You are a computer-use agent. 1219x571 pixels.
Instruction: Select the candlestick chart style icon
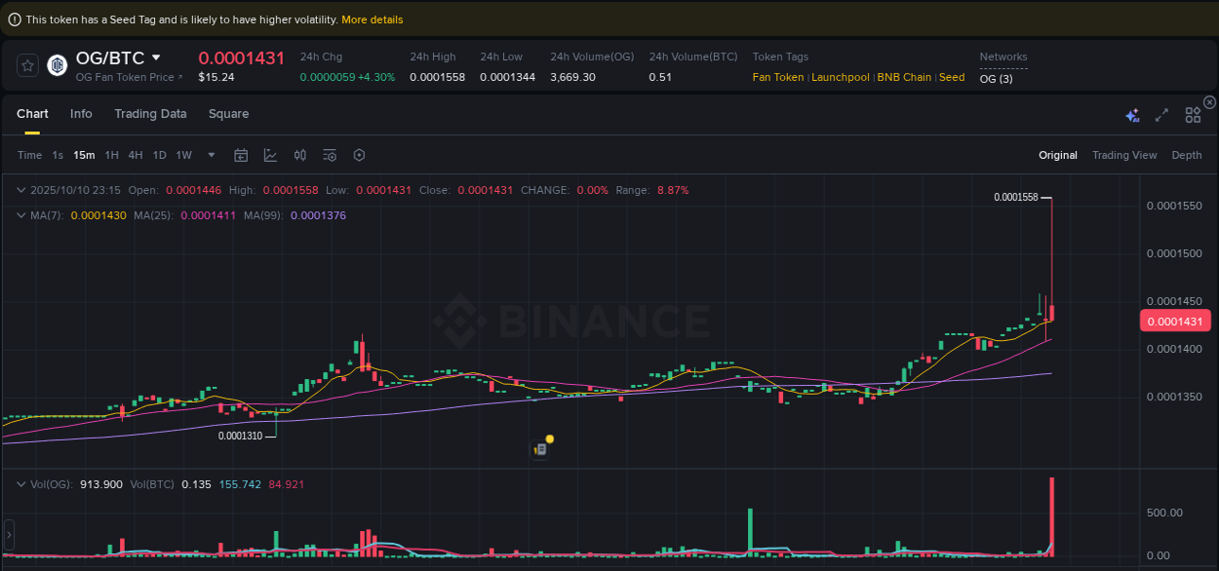click(x=299, y=155)
